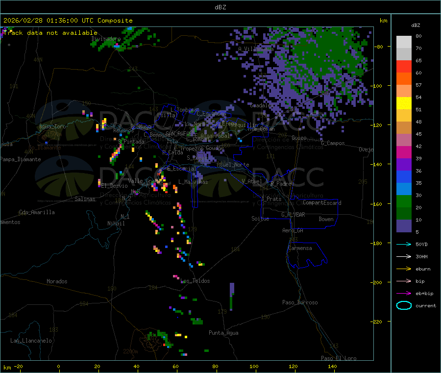Click the '100' km tick on bottom axis
This screenshot has height=373, width=441.
[x=254, y=366]
